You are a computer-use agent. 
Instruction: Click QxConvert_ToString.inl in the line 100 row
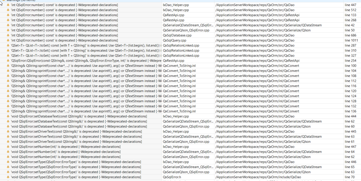point(179,66)
